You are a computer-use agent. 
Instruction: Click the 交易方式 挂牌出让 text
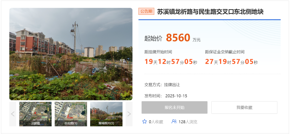[162, 85]
